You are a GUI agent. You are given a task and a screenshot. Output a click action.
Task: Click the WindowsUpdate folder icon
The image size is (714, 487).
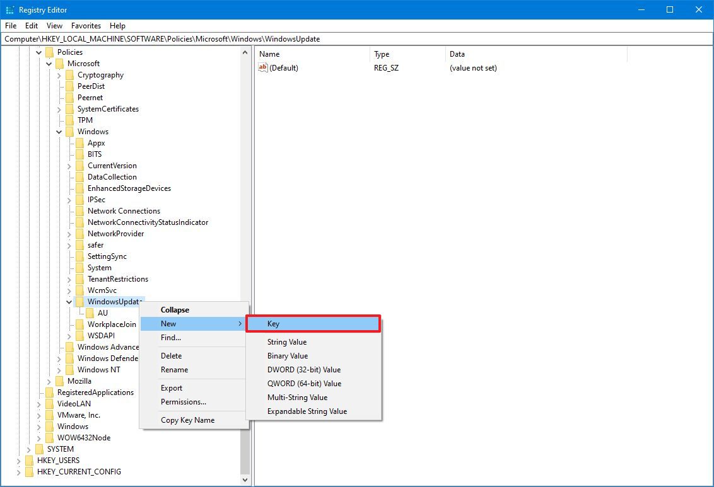pos(80,301)
